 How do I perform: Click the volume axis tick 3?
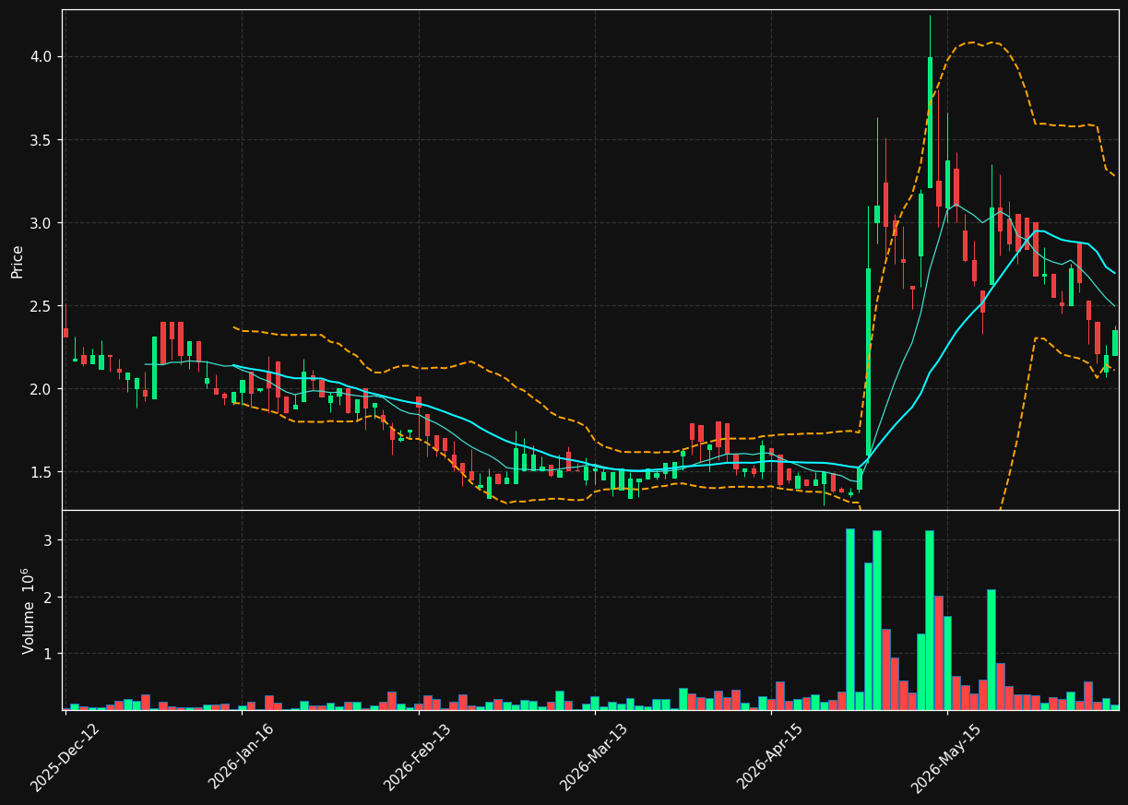click(x=49, y=540)
